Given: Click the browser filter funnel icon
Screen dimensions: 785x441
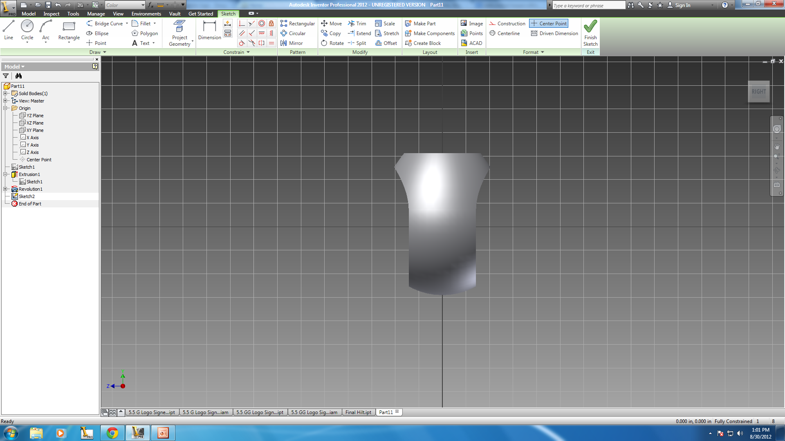Looking at the screenshot, I should point(6,76).
